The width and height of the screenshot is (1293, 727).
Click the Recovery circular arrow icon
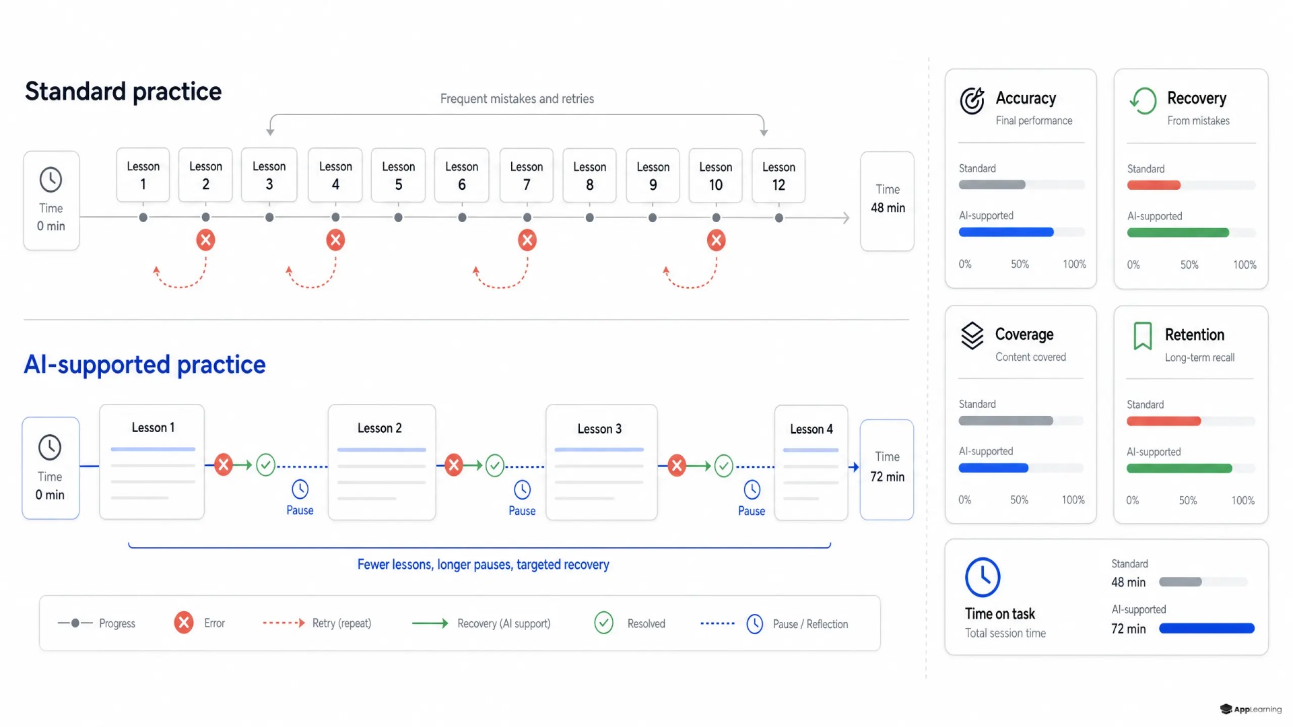click(x=1143, y=101)
